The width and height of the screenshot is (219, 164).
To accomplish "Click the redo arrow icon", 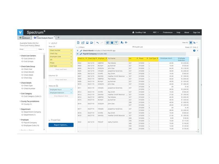I will [102, 43].
